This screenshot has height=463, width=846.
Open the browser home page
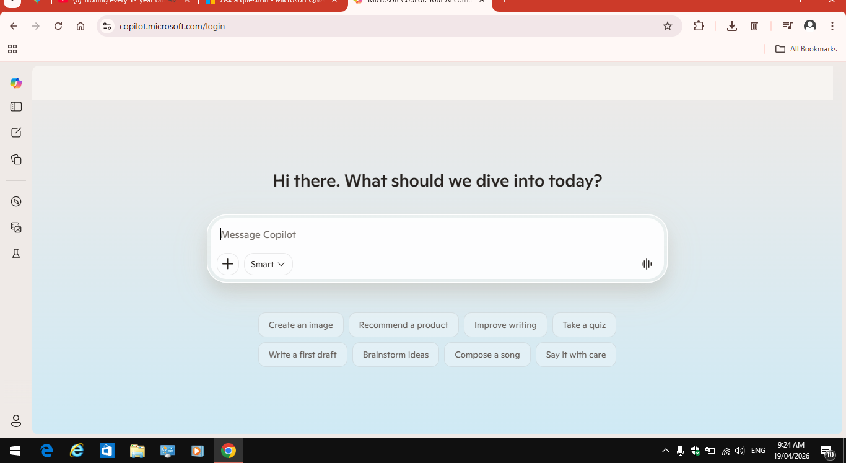[x=81, y=26]
